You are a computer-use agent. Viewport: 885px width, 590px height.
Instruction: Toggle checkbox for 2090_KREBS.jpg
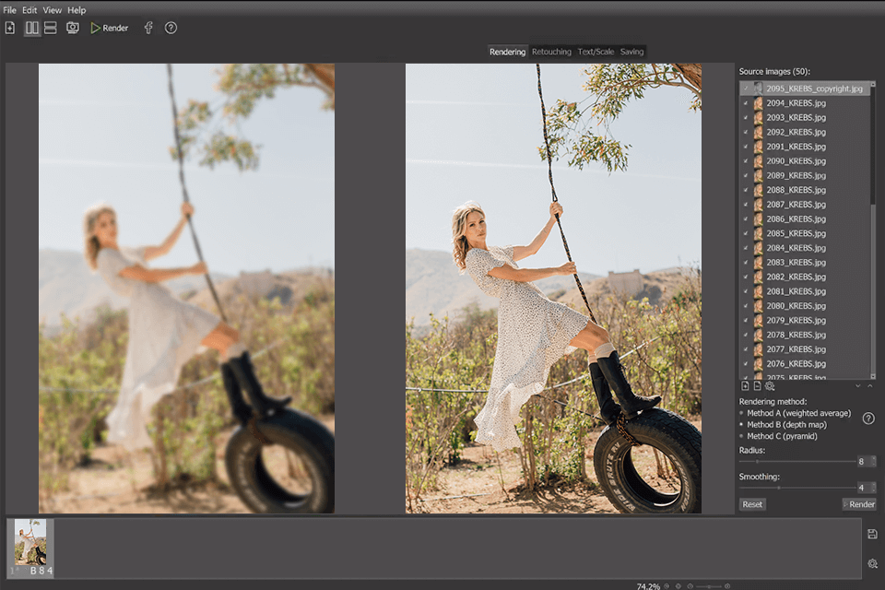tap(745, 161)
